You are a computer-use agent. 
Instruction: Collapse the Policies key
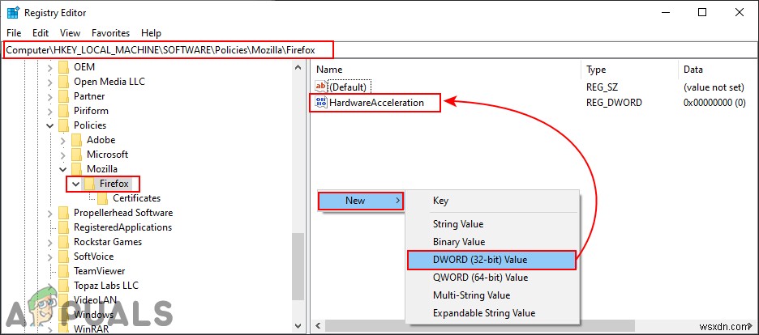pos(49,125)
